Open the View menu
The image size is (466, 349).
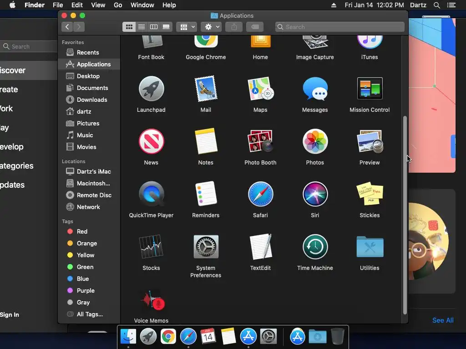coord(98,5)
